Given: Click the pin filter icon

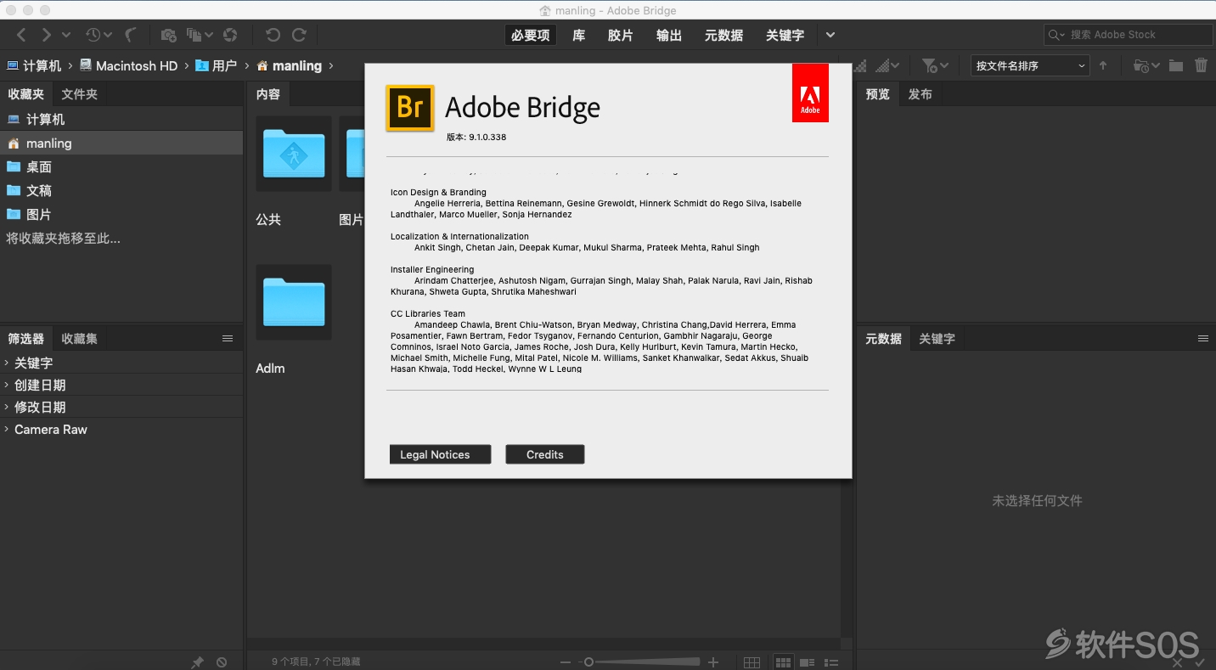Looking at the screenshot, I should [198, 662].
